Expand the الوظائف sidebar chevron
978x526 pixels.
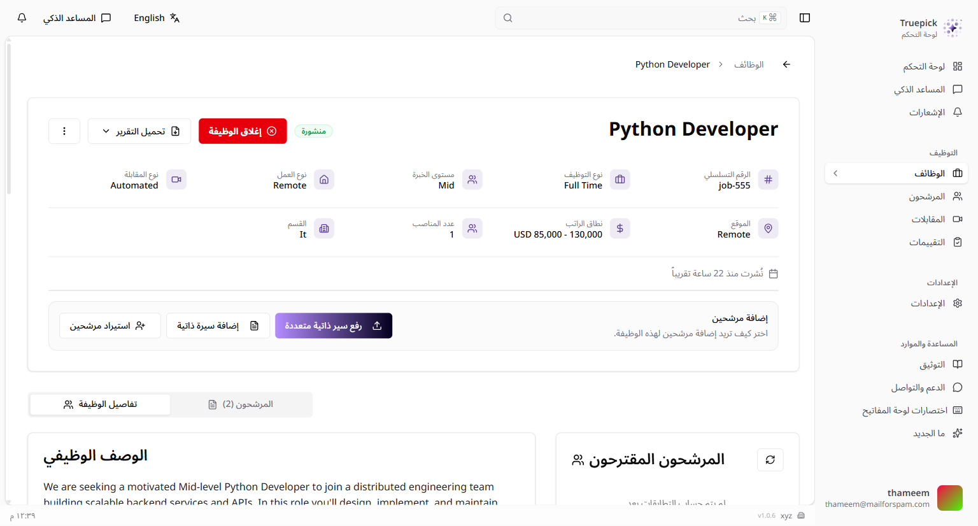tap(835, 173)
